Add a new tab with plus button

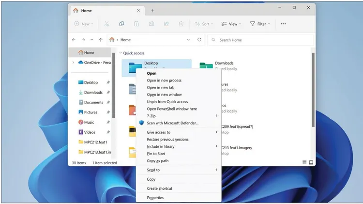(152, 11)
